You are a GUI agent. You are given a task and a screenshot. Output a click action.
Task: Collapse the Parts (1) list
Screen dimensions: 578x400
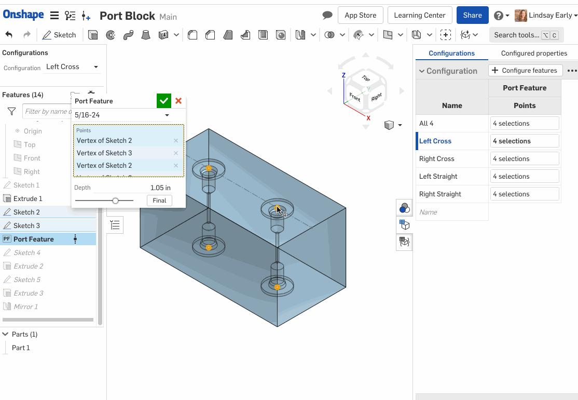point(6,334)
